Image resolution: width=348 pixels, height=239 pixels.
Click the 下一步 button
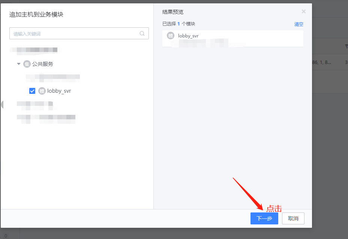[x=264, y=218]
